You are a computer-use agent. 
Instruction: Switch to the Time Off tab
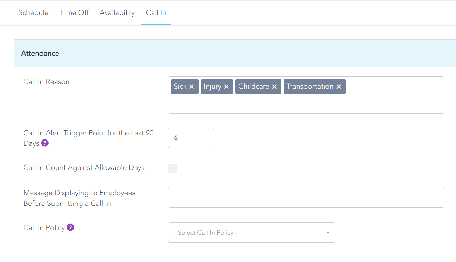click(74, 12)
